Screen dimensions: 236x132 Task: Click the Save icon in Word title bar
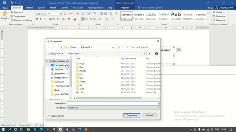point(4,3)
